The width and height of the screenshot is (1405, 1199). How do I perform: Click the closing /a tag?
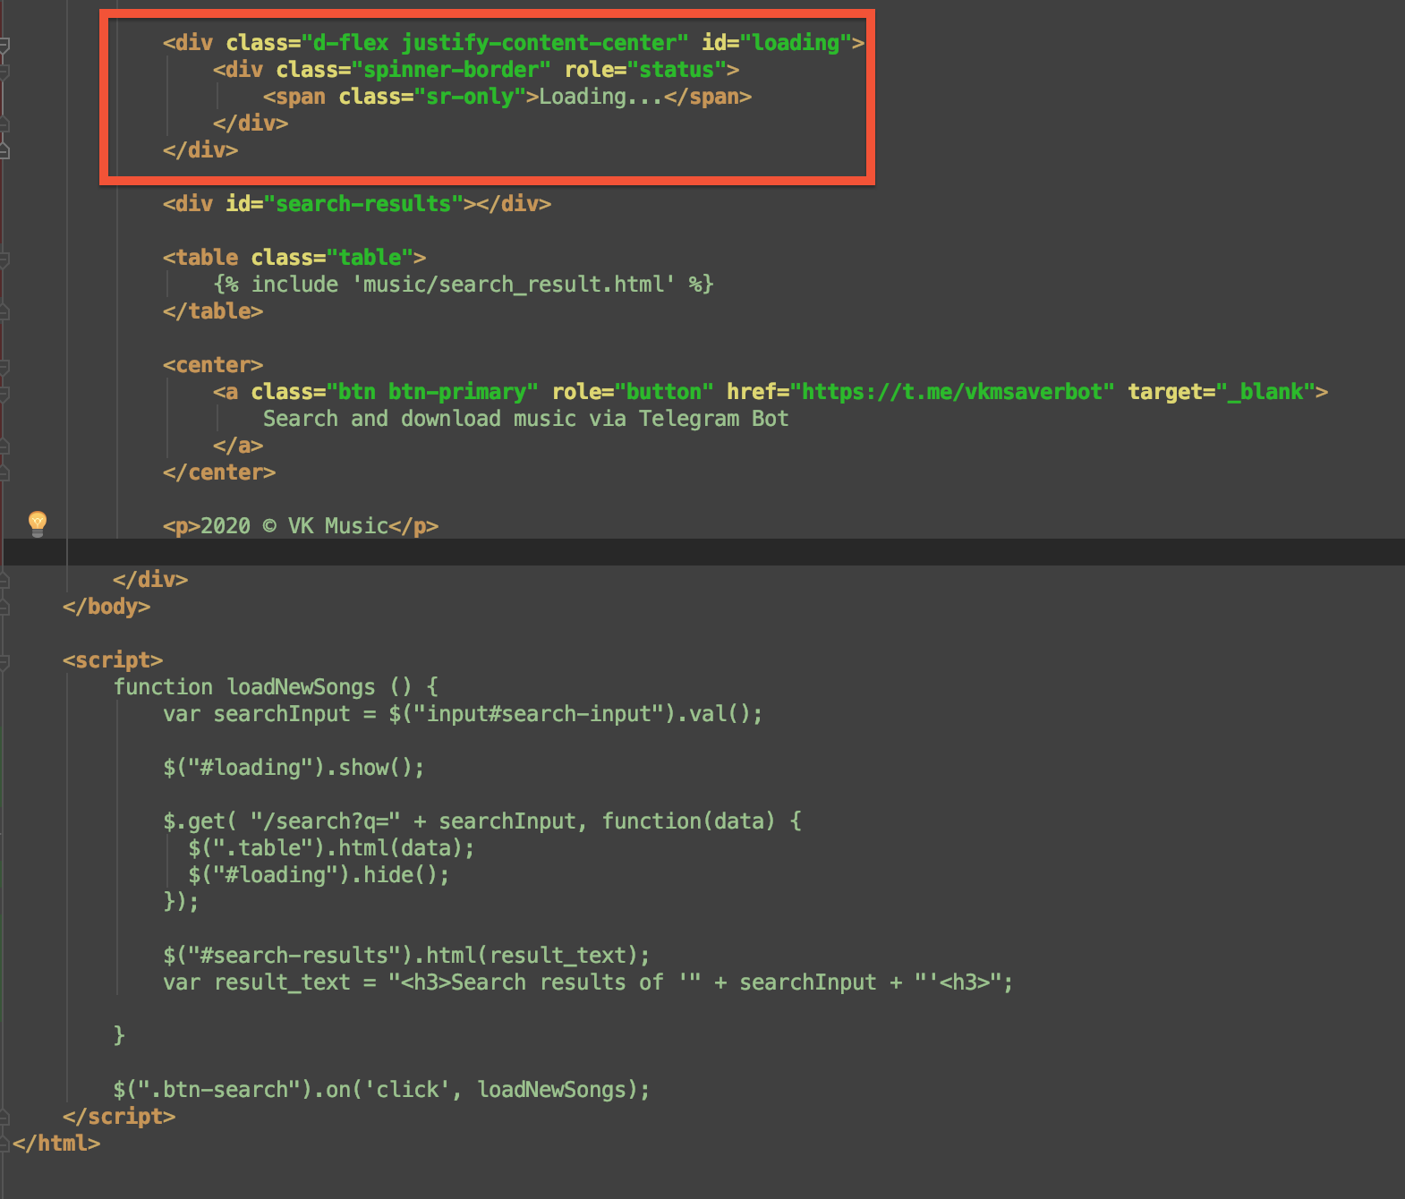pyautogui.click(x=238, y=446)
